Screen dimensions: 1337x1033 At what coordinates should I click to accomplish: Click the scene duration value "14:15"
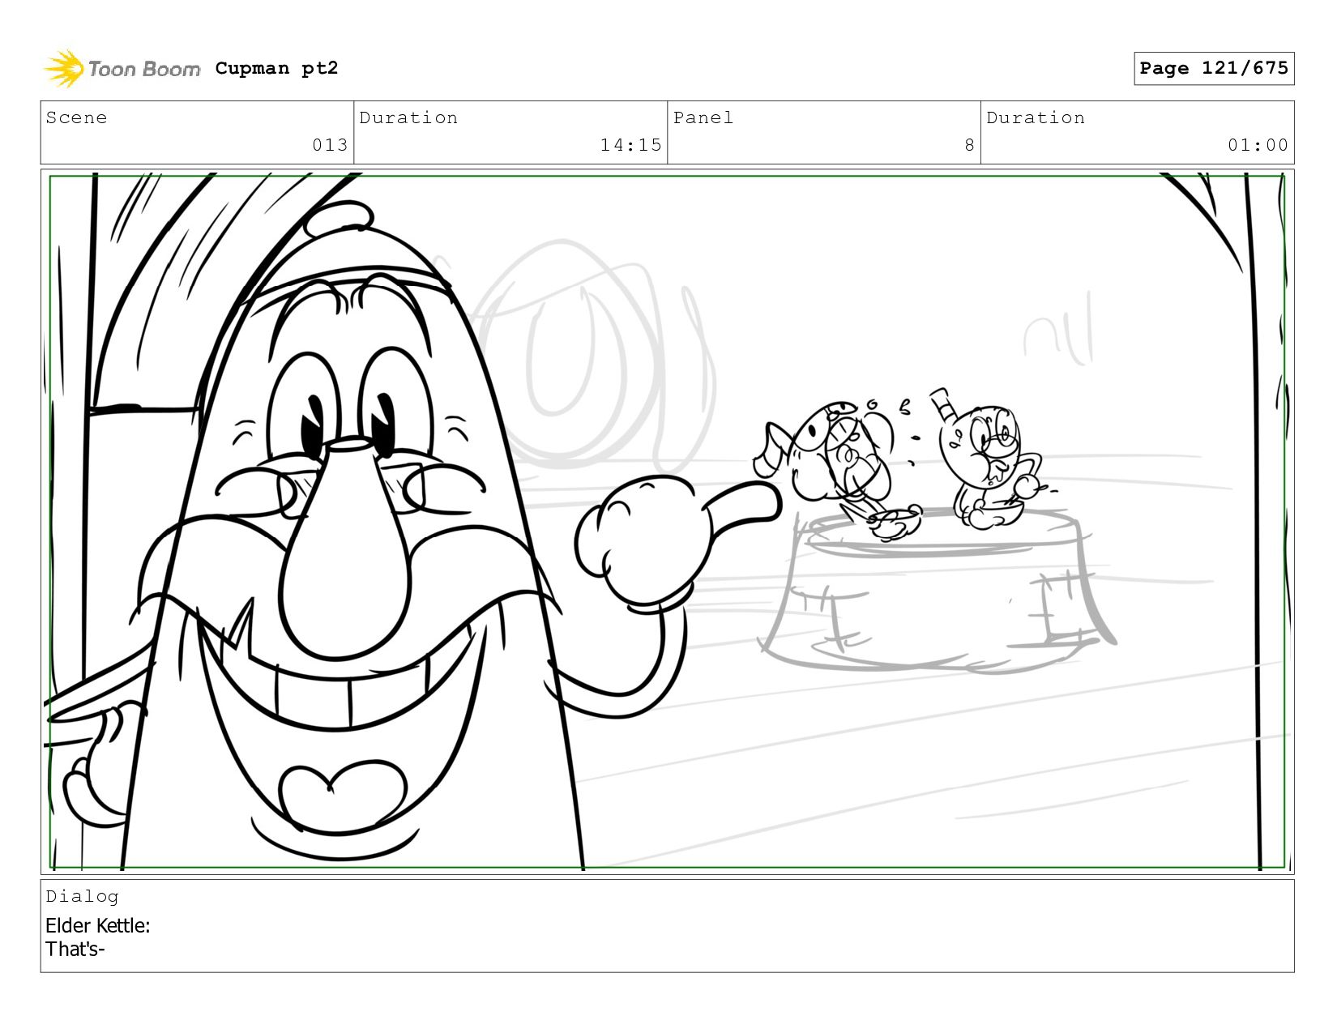coord(630,145)
